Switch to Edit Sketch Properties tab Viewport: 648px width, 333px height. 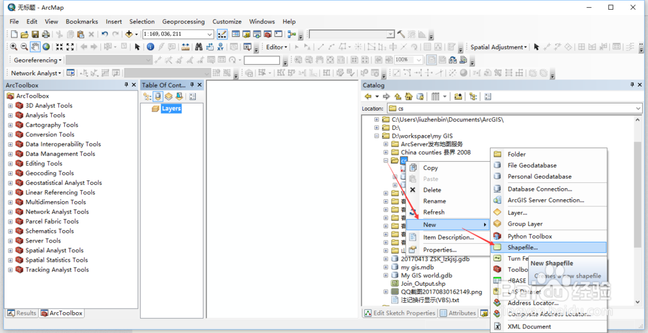coord(400,313)
